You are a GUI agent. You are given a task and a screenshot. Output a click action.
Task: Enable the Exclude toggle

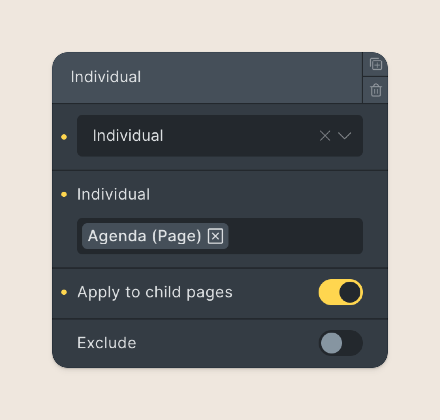coord(340,343)
